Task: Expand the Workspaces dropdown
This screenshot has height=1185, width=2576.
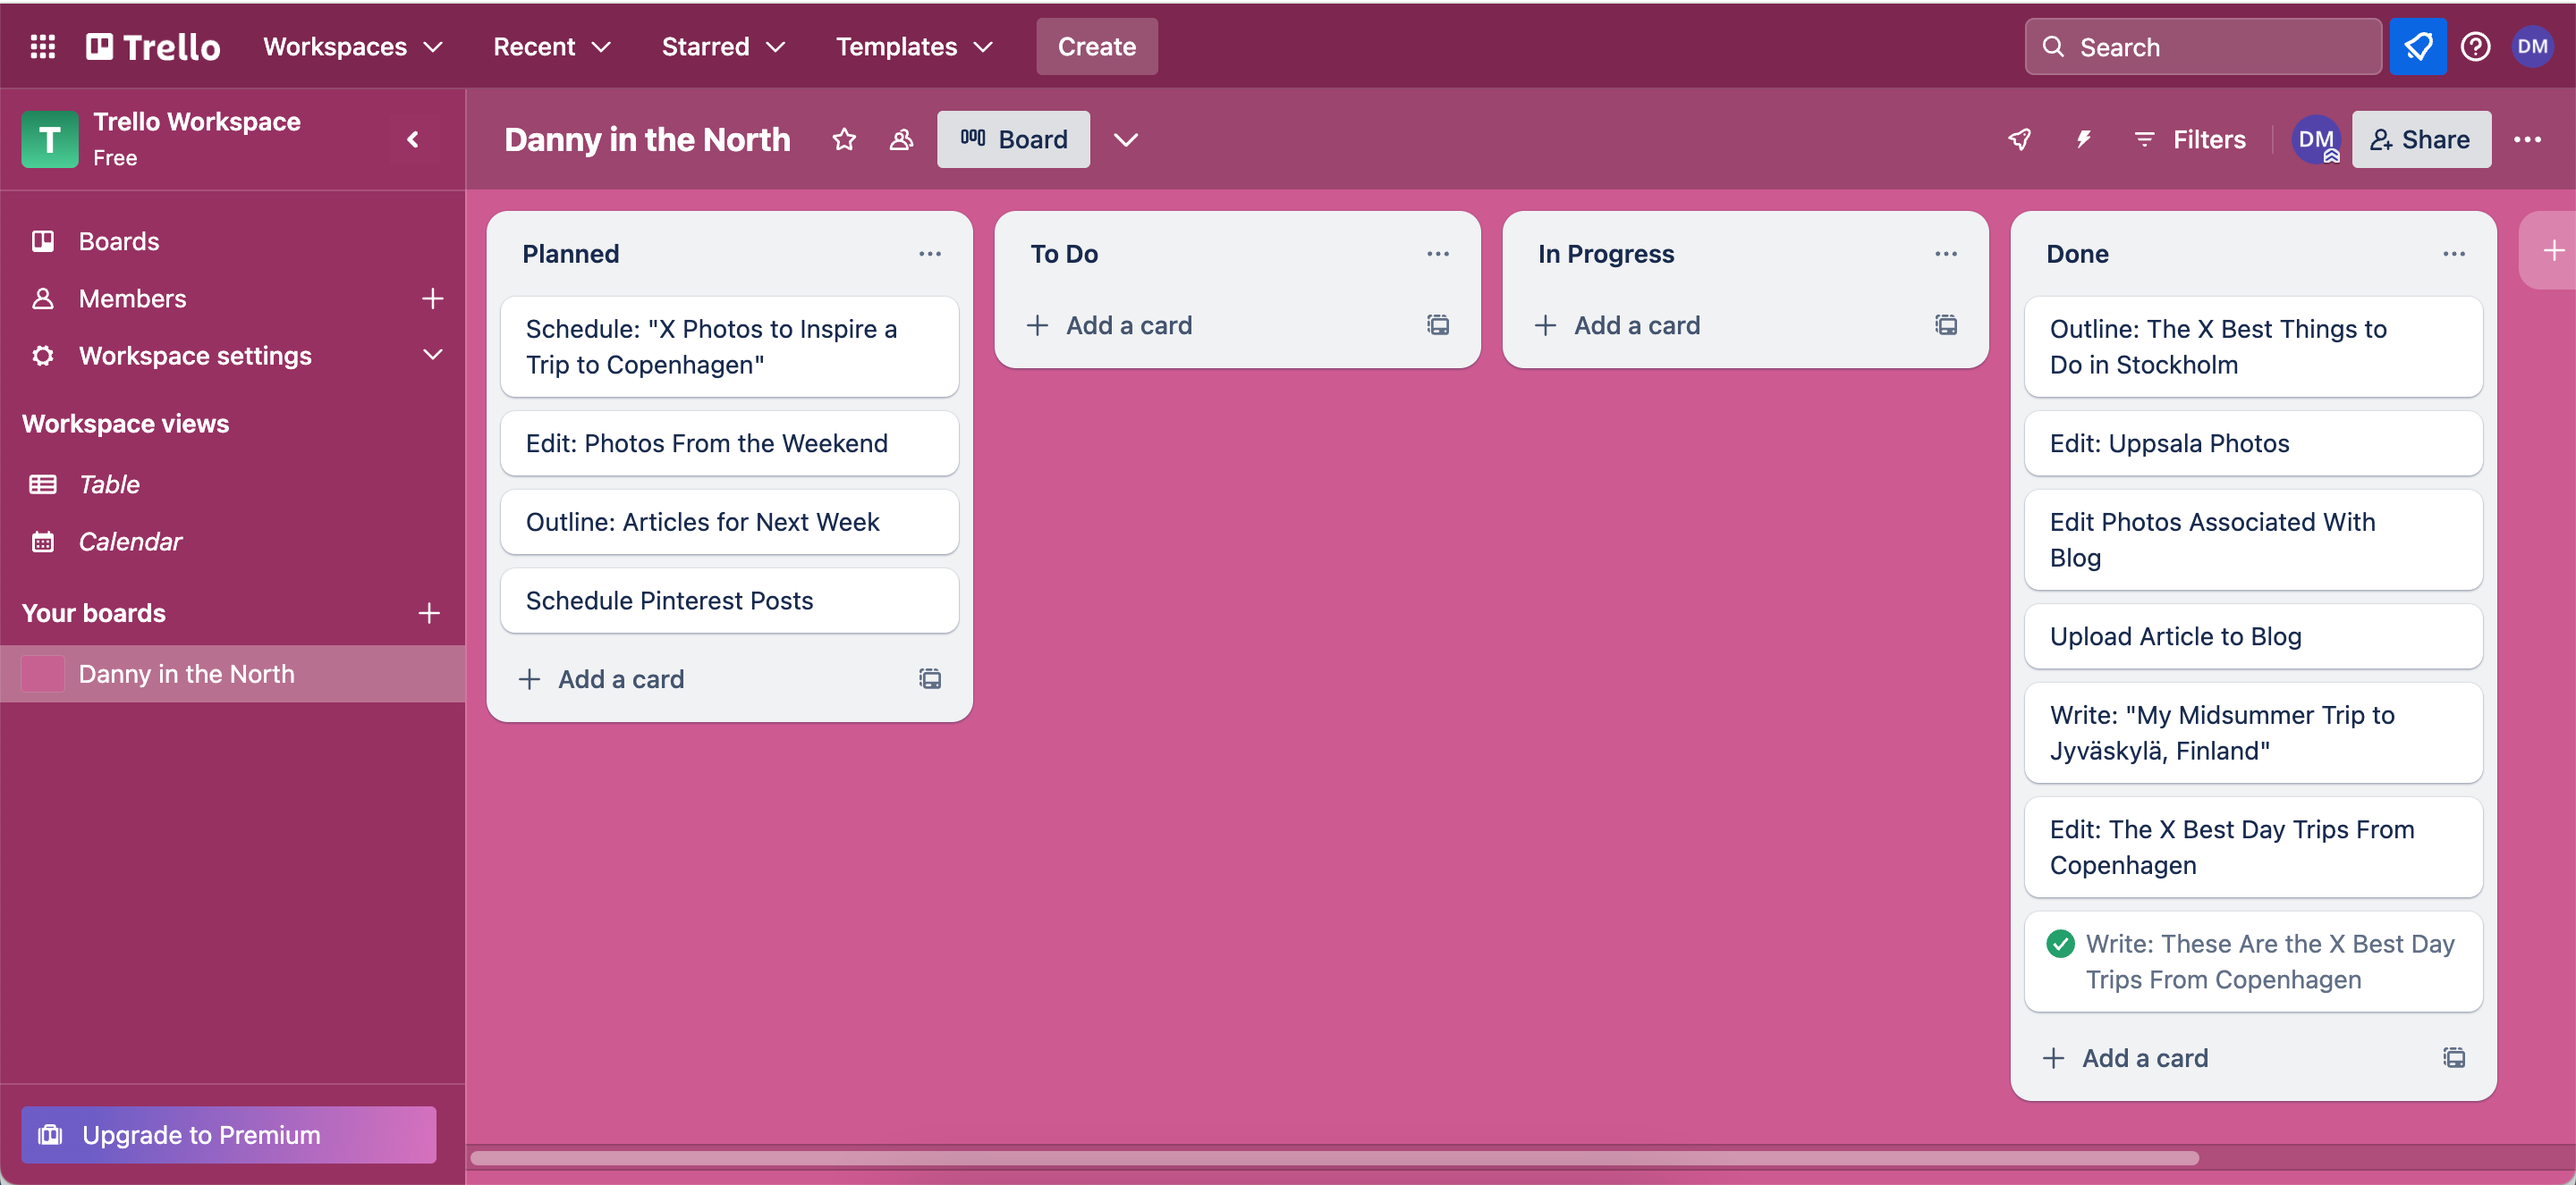Action: tap(352, 47)
